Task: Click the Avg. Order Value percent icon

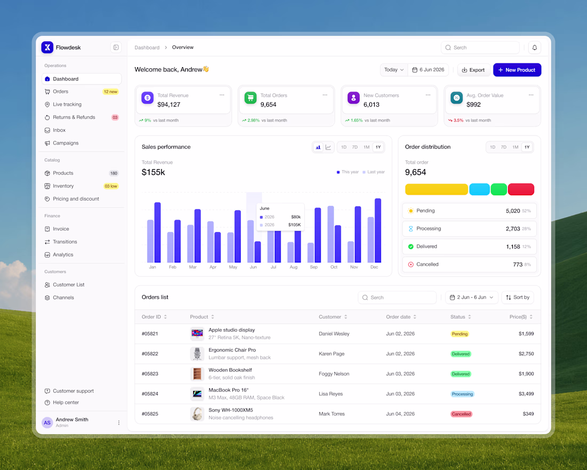Action: click(456, 98)
